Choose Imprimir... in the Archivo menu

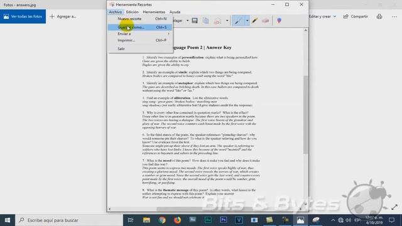tap(140, 40)
